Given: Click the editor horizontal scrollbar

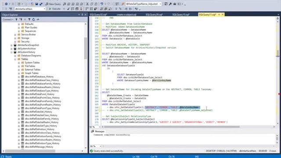Looking at the screenshot, I should coord(172,127).
